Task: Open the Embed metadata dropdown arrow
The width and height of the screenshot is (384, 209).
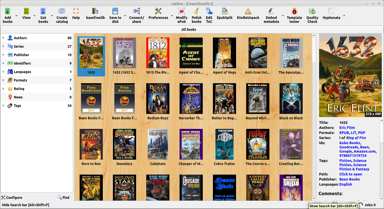Action: point(282,16)
